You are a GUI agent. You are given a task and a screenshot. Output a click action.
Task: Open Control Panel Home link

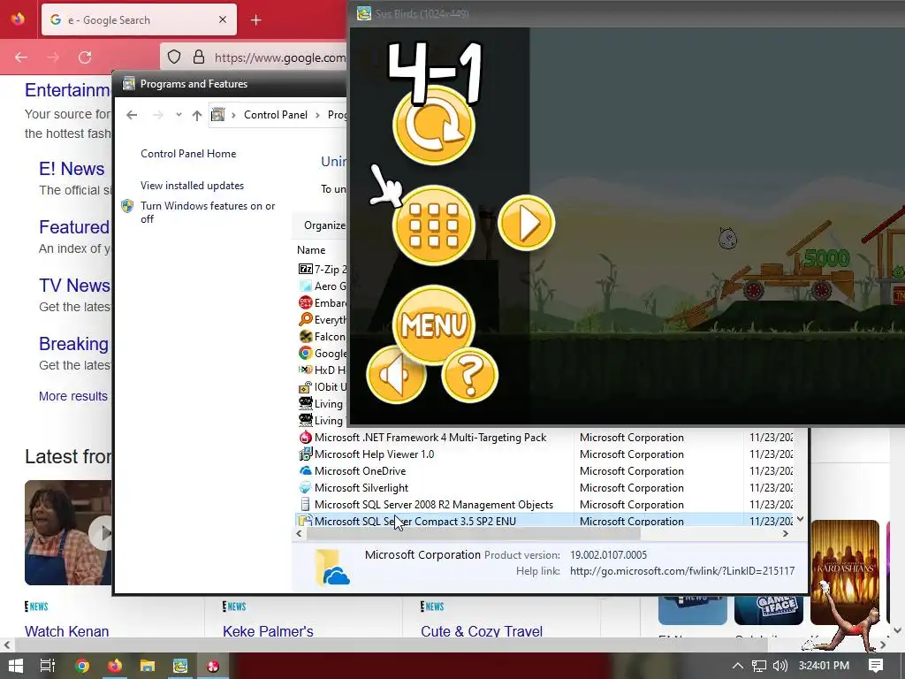pyautogui.click(x=188, y=154)
